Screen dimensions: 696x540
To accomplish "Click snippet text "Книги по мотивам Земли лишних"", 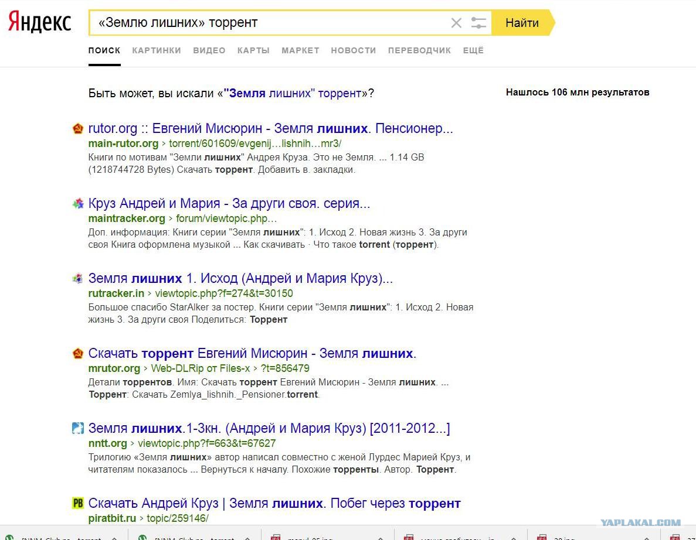I will tap(165, 158).
